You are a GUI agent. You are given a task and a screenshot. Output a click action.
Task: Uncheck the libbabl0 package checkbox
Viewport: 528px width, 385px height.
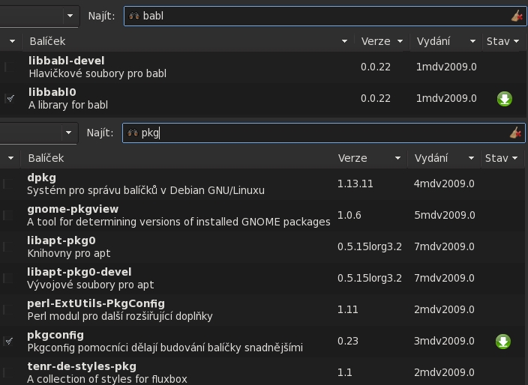(x=9, y=98)
